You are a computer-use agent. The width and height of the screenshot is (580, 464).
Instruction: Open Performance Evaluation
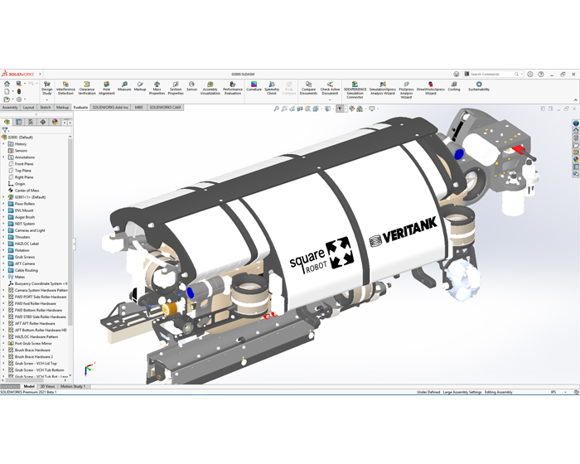click(233, 86)
